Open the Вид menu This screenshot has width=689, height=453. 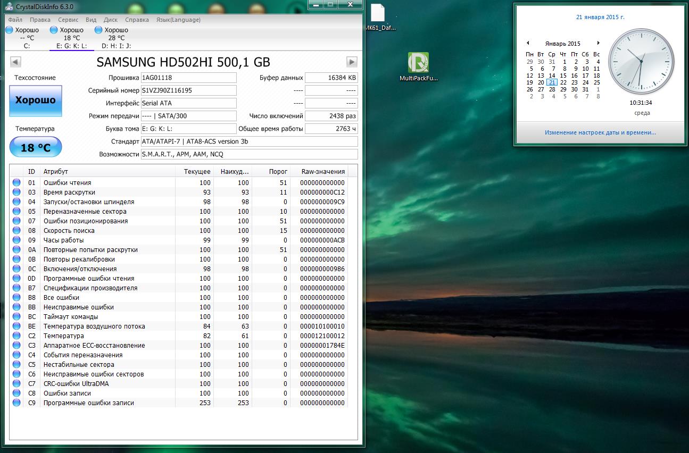coord(91,20)
